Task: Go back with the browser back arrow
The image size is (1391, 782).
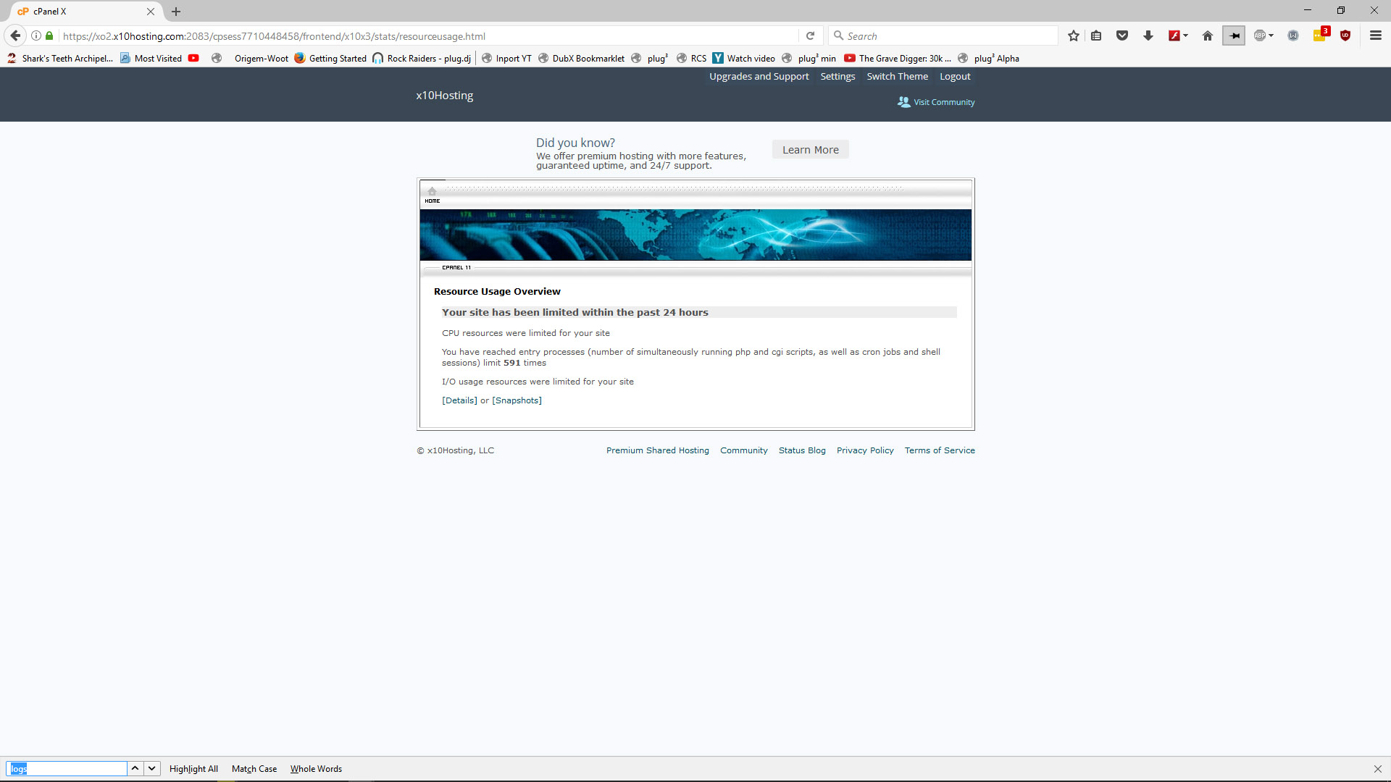Action: point(15,35)
